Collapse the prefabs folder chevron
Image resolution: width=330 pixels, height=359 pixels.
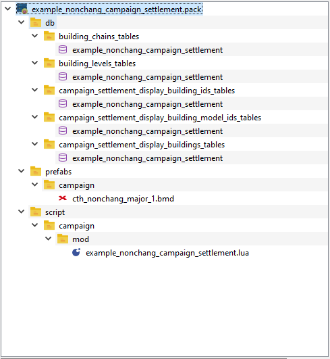(x=21, y=171)
